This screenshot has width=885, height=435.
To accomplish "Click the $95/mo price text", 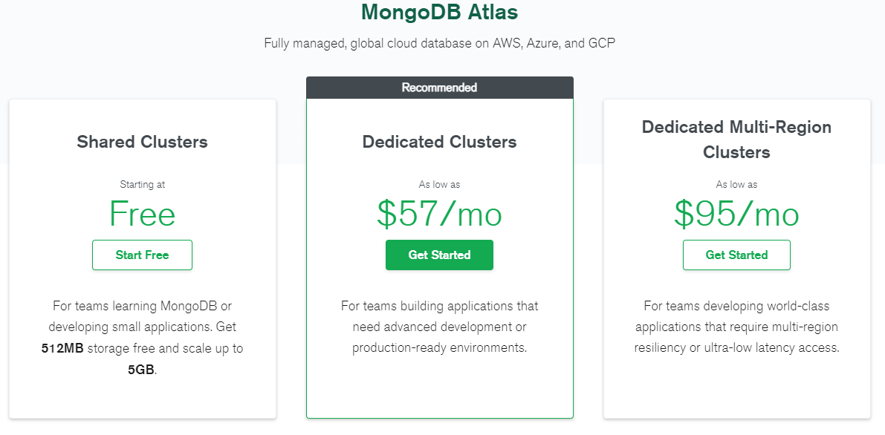I will (736, 215).
